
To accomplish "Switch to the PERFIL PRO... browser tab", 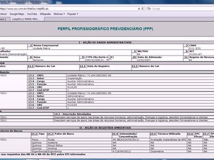I will (27, 19).
